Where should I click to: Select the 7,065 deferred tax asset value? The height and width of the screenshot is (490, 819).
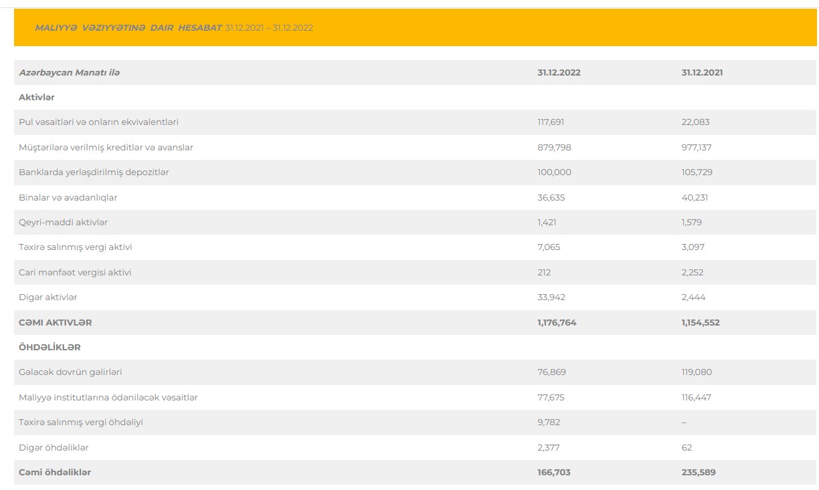549,247
